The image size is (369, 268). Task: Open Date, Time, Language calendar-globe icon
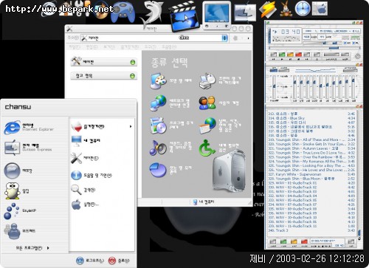(207, 126)
